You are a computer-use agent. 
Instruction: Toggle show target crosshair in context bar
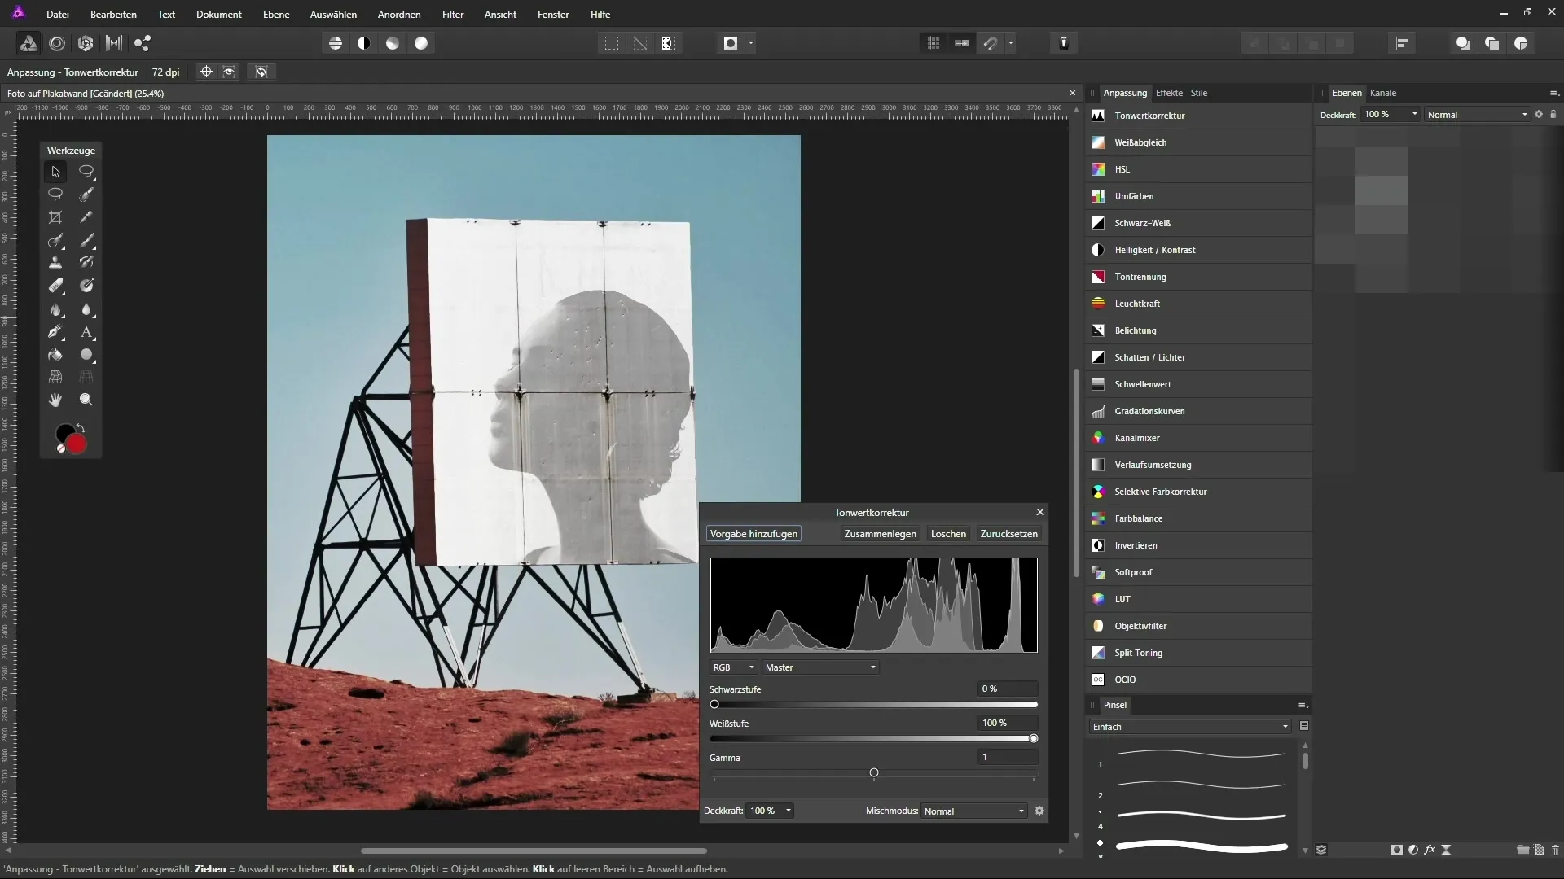pyautogui.click(x=206, y=72)
